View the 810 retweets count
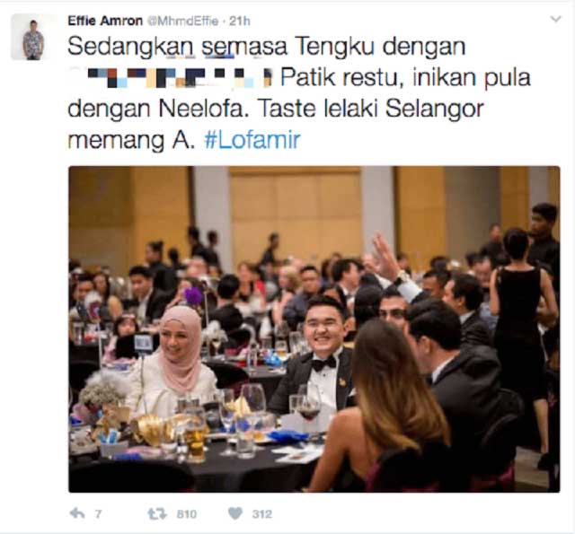The height and width of the screenshot is (534, 575). (x=187, y=514)
